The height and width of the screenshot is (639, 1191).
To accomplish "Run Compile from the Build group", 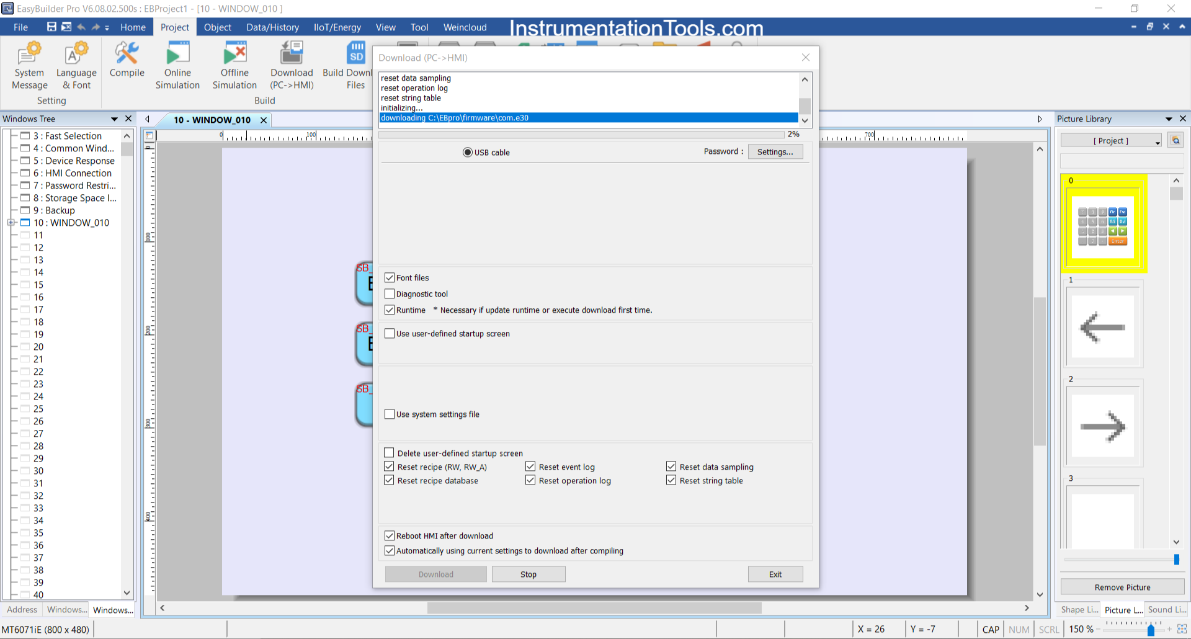I will [127, 60].
